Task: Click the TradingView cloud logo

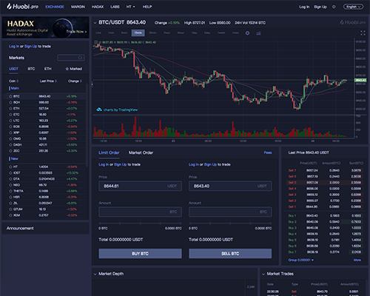Action: (99, 110)
